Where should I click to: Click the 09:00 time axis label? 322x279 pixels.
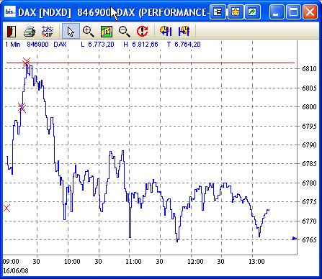(11, 261)
